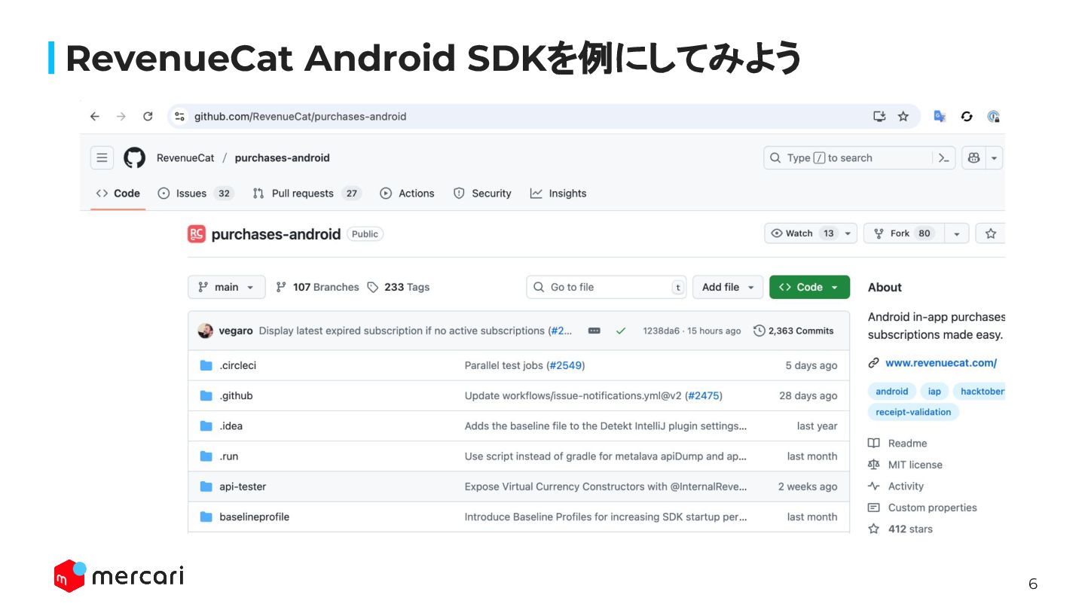Go back with the browser back arrow
1085x610 pixels.
(x=94, y=116)
